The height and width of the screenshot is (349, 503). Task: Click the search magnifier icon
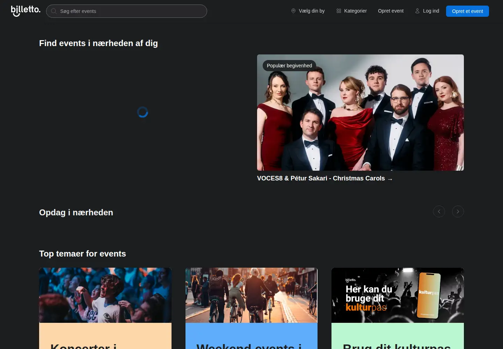point(54,11)
